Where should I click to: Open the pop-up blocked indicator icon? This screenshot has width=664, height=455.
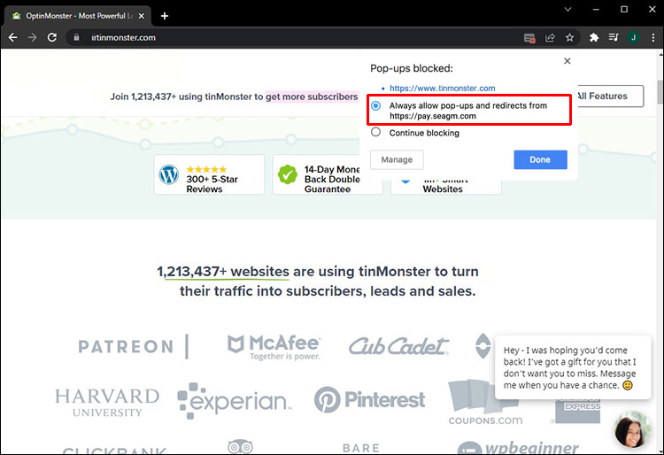pyautogui.click(x=529, y=38)
